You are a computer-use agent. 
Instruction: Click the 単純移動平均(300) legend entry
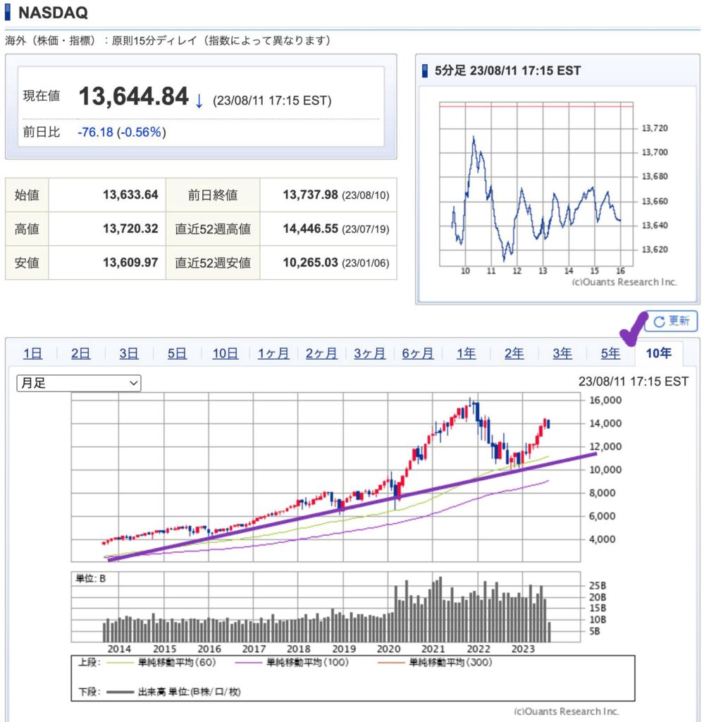(435, 663)
